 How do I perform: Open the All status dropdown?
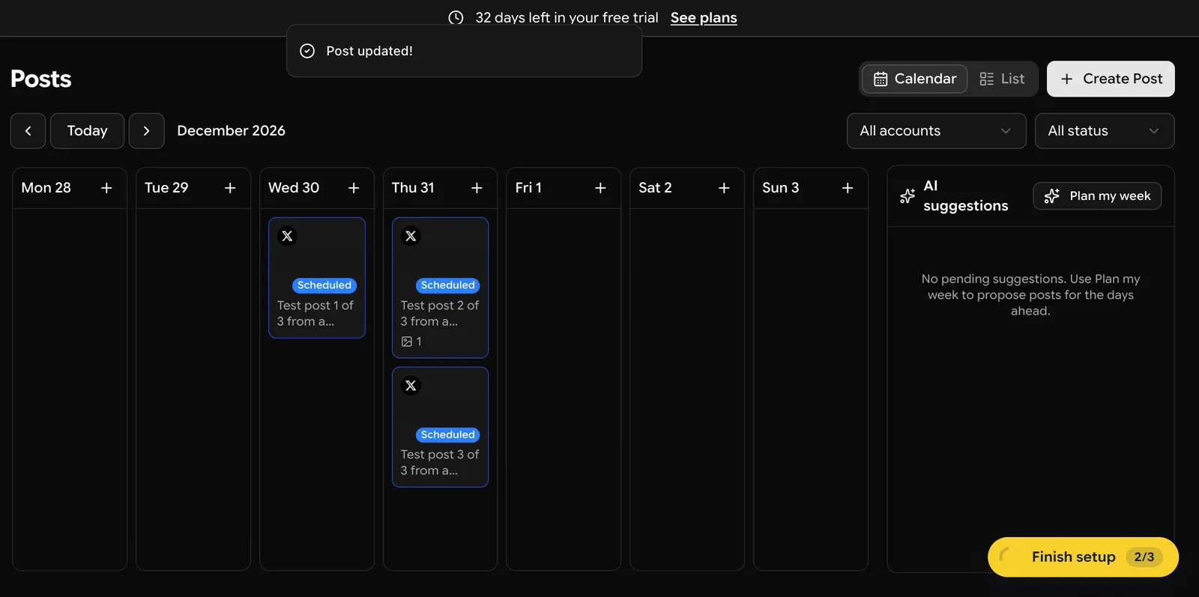tap(1105, 131)
